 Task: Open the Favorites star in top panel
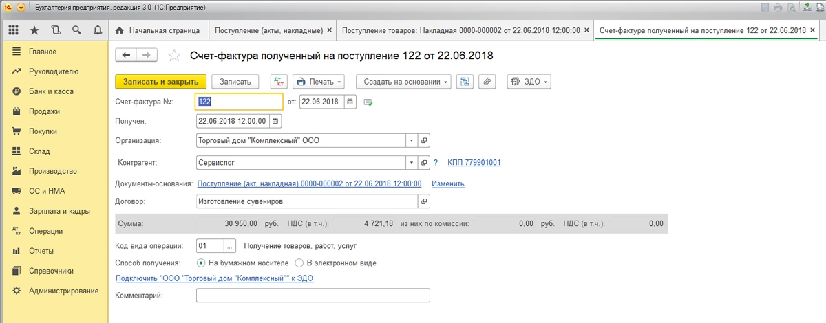click(34, 30)
